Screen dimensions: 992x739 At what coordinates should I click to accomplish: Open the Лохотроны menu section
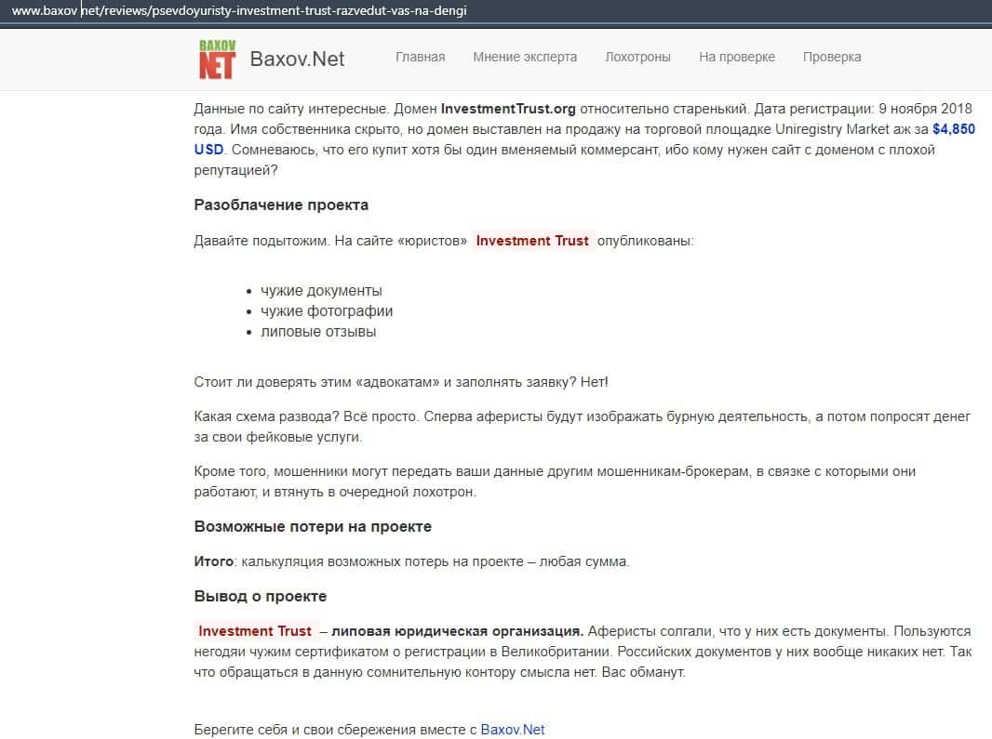click(637, 57)
